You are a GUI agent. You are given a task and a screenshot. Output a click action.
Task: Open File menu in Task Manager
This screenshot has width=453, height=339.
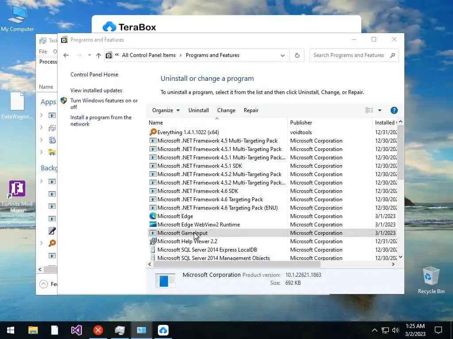(43, 51)
